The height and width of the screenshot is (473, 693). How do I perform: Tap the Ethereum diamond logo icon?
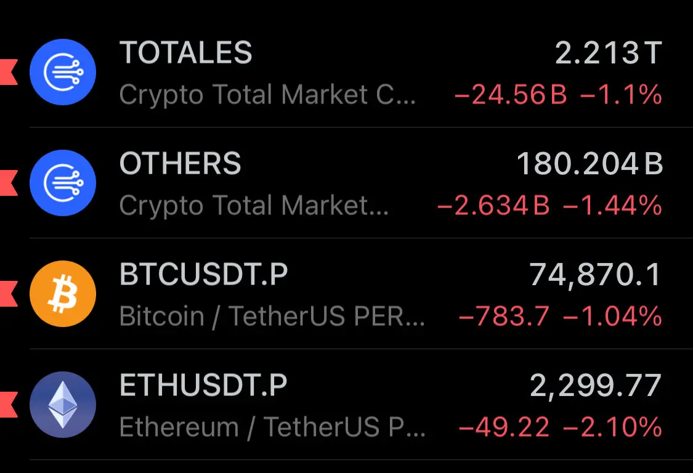click(x=63, y=405)
